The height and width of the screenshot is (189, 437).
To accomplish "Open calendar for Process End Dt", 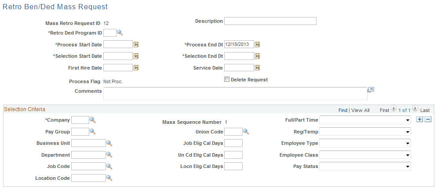I will 258,44.
